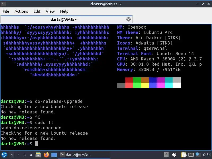This screenshot has width=212, height=159.
Task: Click the 'sudo do-release-upgrade' echoed line
Action: (x=31, y=128)
